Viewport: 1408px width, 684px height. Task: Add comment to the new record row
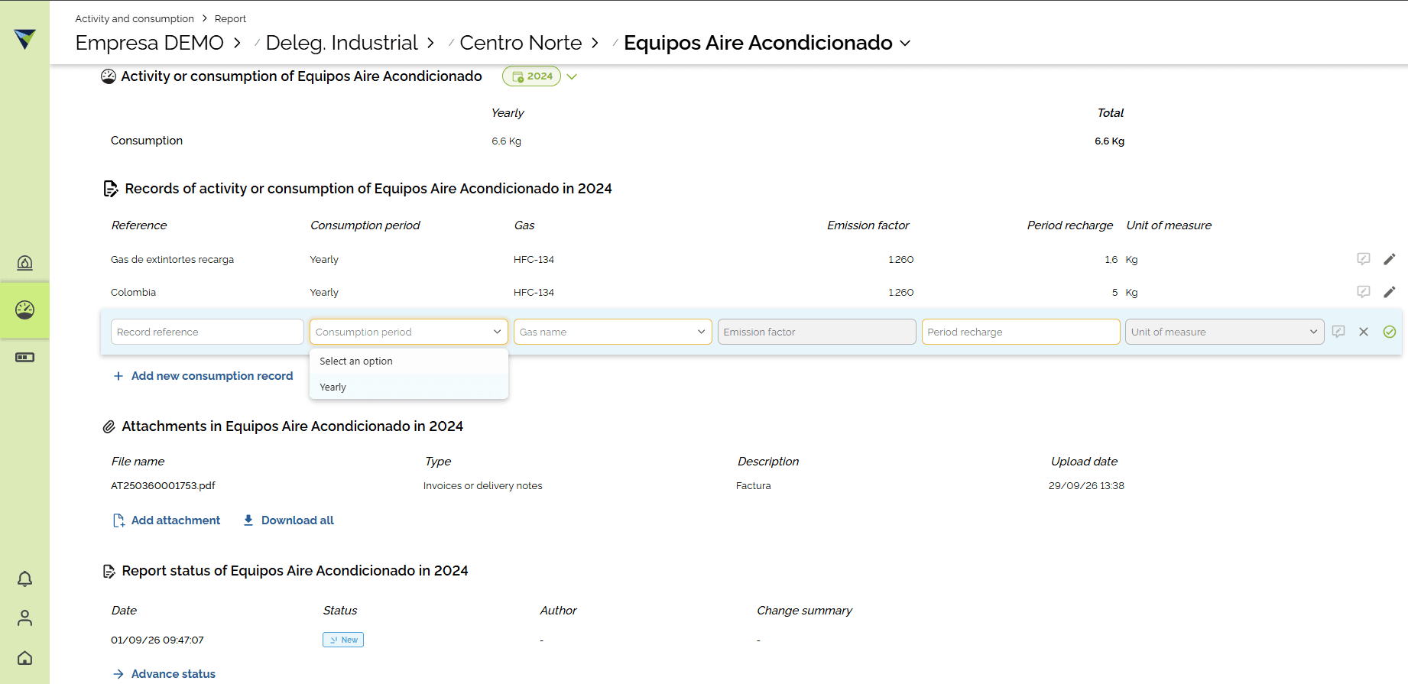click(x=1338, y=332)
